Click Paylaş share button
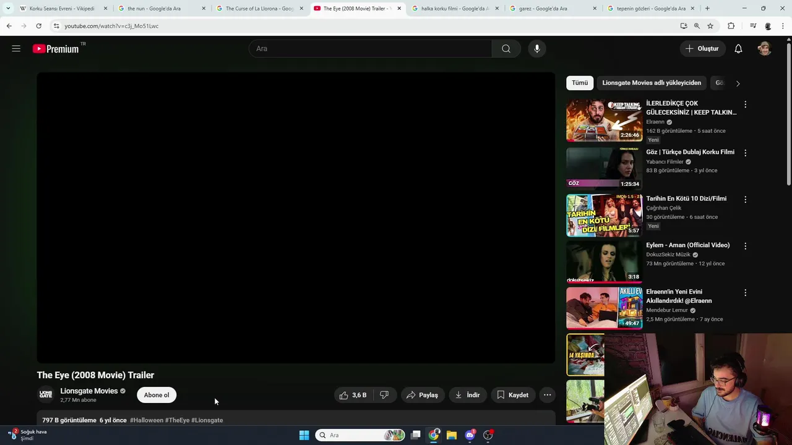The width and height of the screenshot is (792, 445). 422,395
